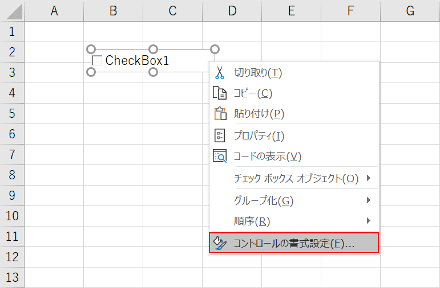This screenshot has width=440, height=288.
Task: Select row 13 header
Action: point(12,277)
